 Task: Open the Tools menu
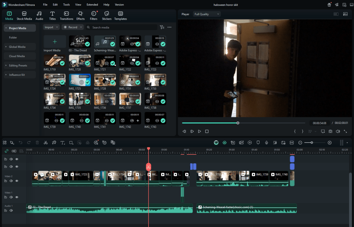(x=66, y=5)
